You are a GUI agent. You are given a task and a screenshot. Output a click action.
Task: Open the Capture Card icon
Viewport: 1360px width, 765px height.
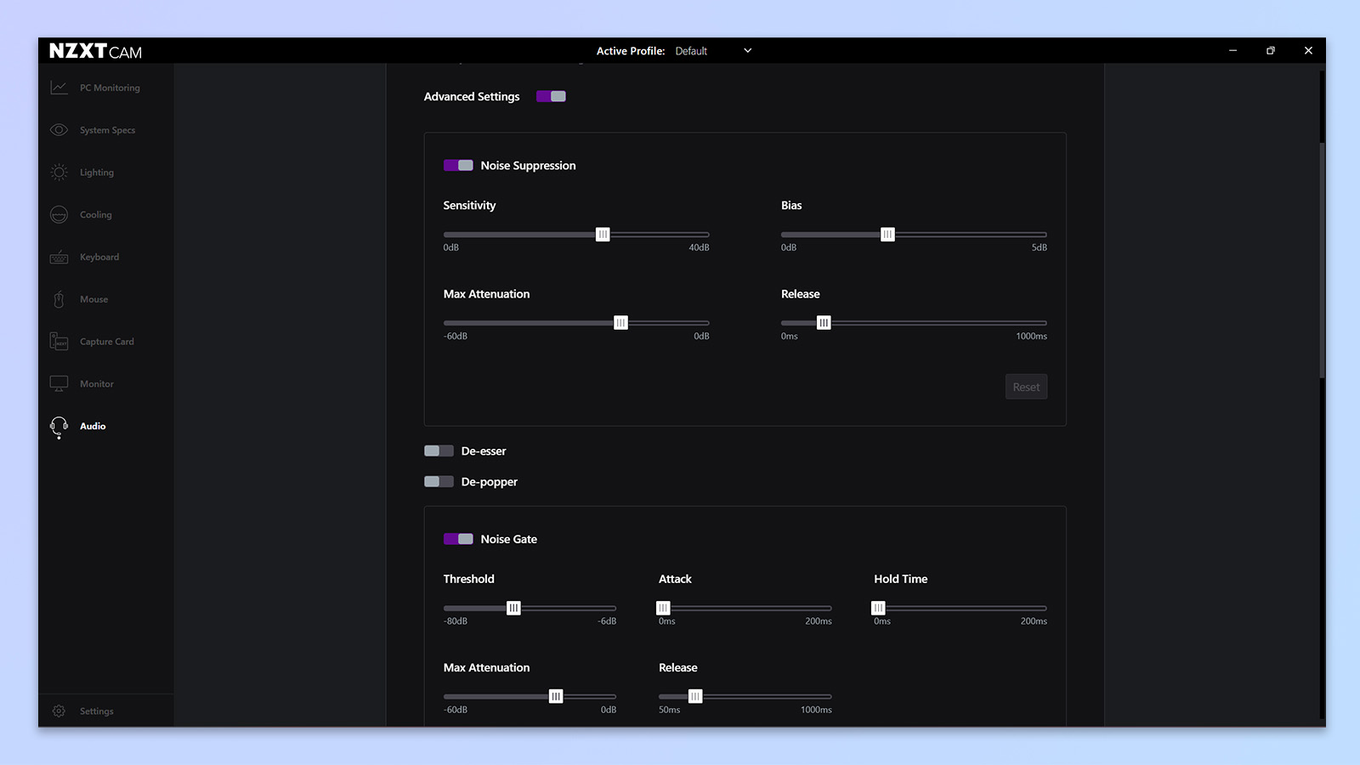[59, 342]
